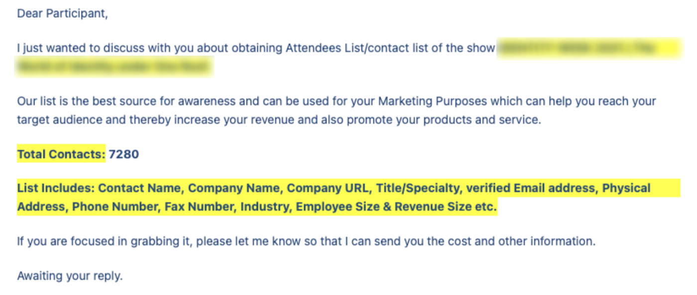Click the blurred show name after "the show"
697x295 pixels.
click(x=587, y=48)
